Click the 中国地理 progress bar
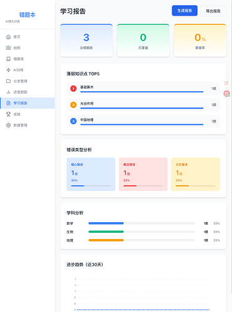The image size is (232, 312). pyautogui.click(x=142, y=124)
